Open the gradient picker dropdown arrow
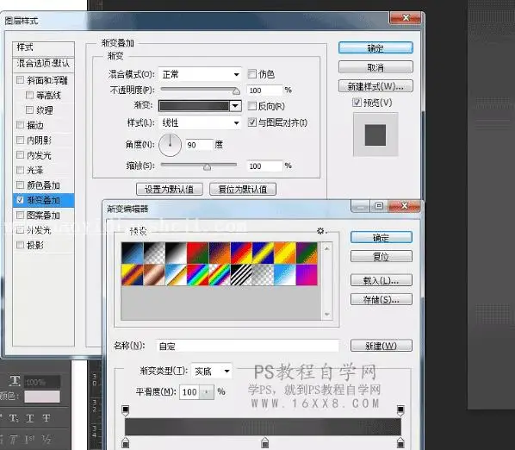 (x=235, y=106)
